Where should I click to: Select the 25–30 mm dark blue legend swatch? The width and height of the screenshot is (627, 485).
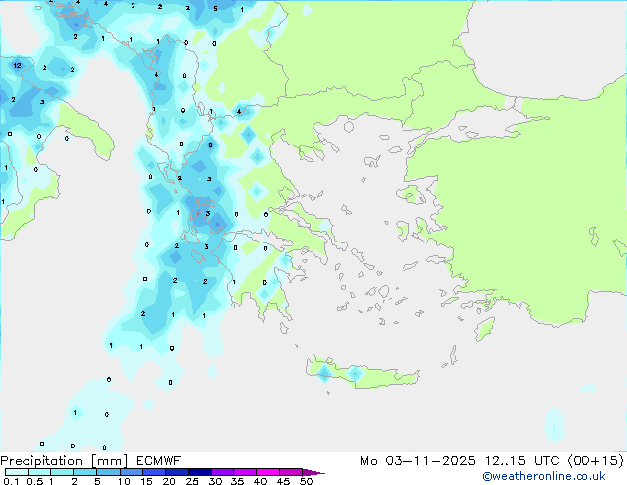200,472
